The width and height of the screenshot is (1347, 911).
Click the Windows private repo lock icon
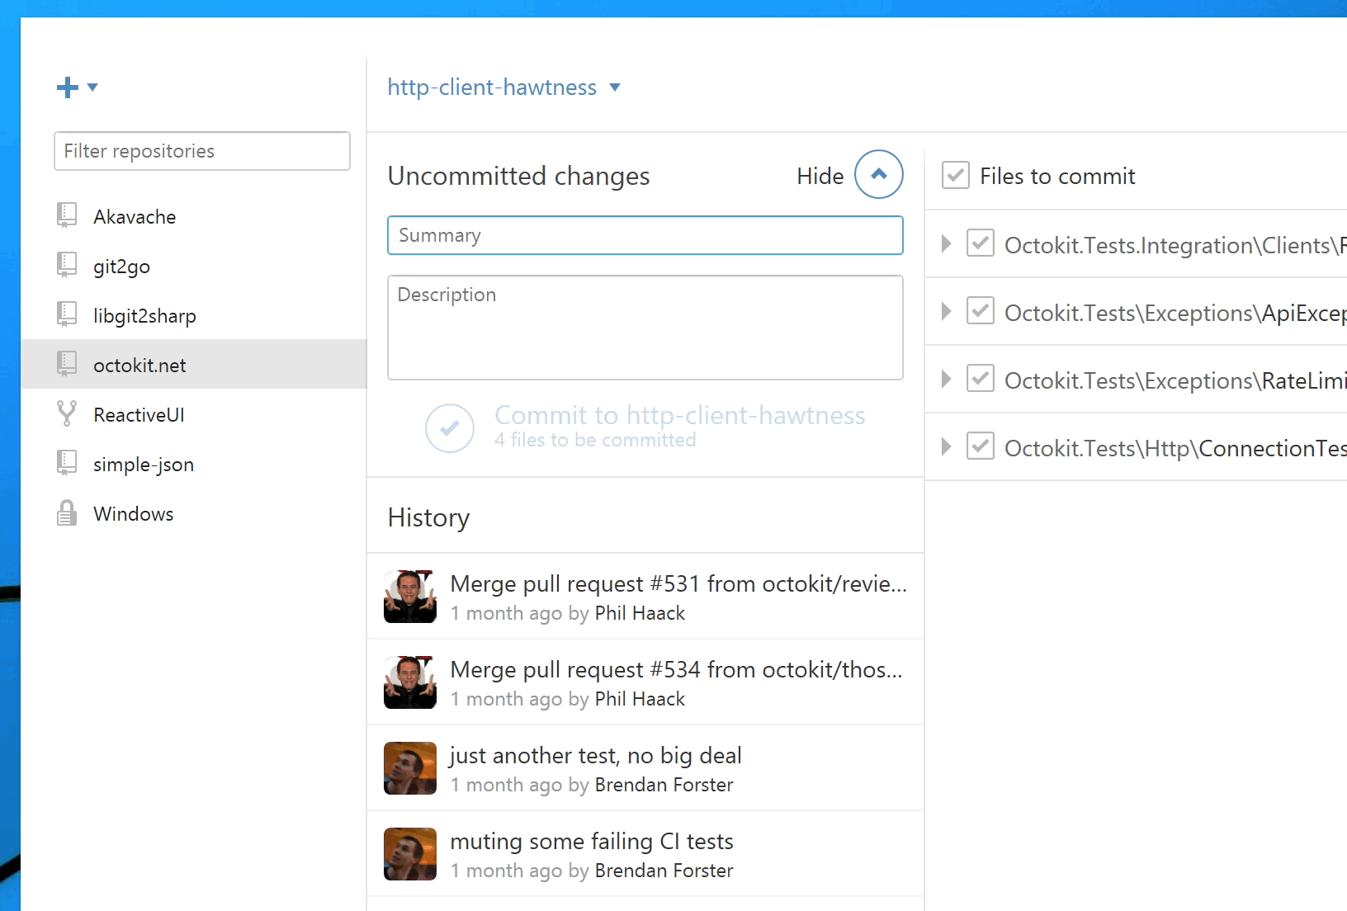(x=67, y=513)
